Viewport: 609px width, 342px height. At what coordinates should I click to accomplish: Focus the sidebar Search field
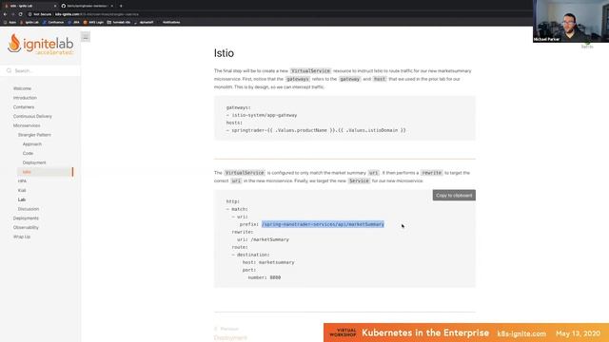click(40, 70)
